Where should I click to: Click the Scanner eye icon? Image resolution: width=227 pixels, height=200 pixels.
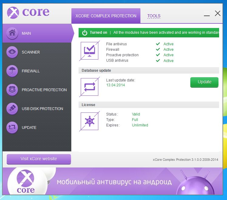(12, 52)
